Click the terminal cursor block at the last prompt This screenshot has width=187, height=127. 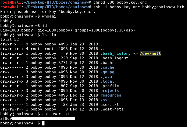(x=43, y=123)
